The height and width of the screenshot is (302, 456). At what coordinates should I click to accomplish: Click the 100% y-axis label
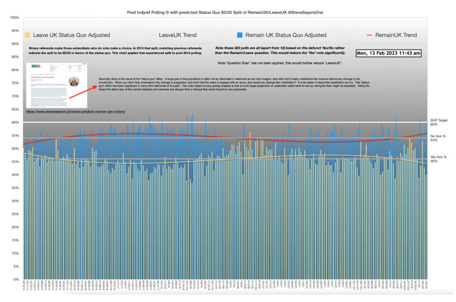(x=13, y=18)
